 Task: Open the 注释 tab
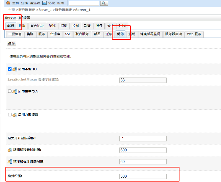click(122, 26)
